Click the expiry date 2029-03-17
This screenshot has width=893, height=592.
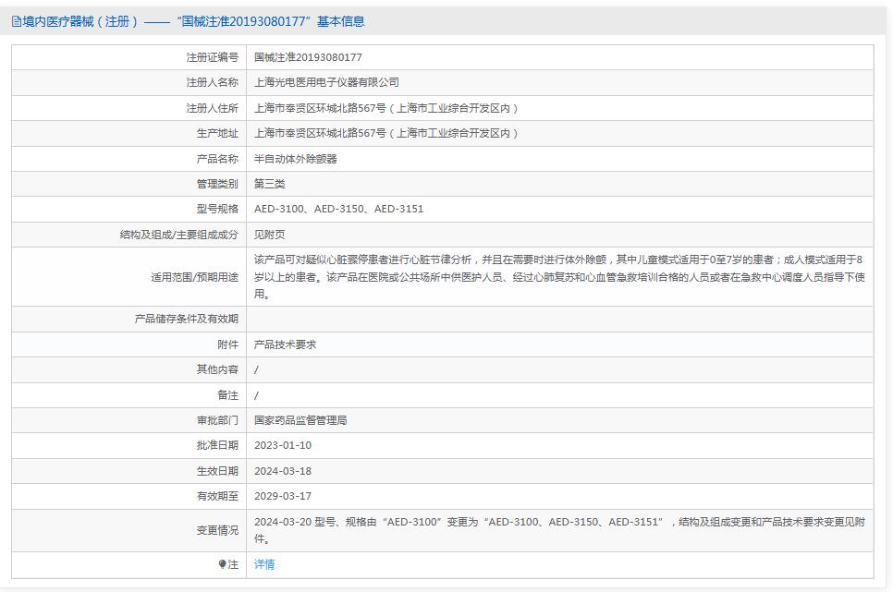point(283,496)
